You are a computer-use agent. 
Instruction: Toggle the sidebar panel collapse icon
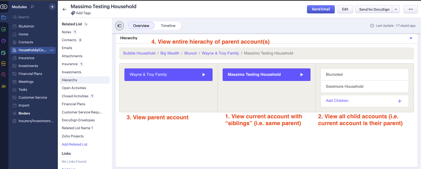click(x=120, y=26)
